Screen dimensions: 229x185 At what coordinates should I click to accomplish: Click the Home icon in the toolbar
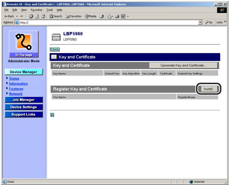tap(43, 16)
